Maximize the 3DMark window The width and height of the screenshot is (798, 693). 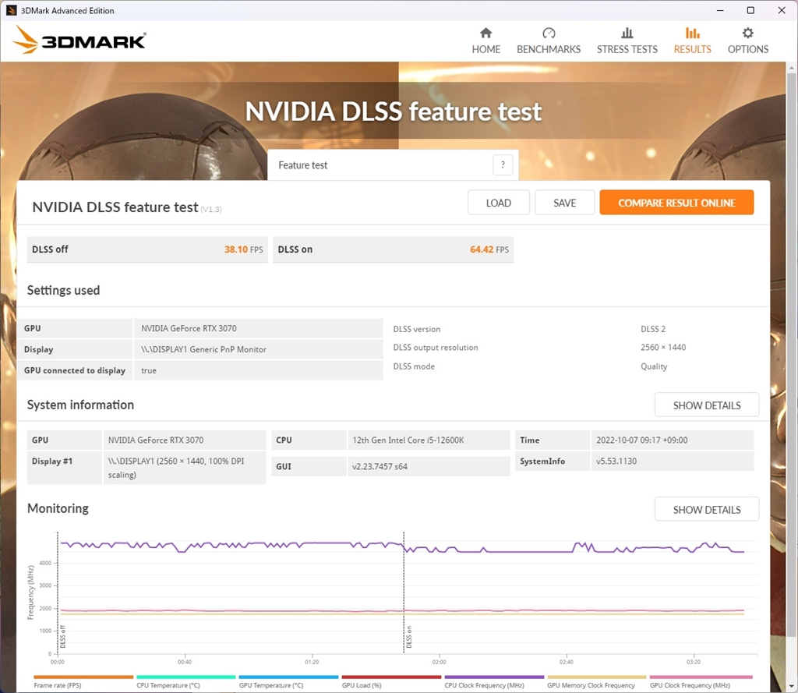click(x=750, y=10)
